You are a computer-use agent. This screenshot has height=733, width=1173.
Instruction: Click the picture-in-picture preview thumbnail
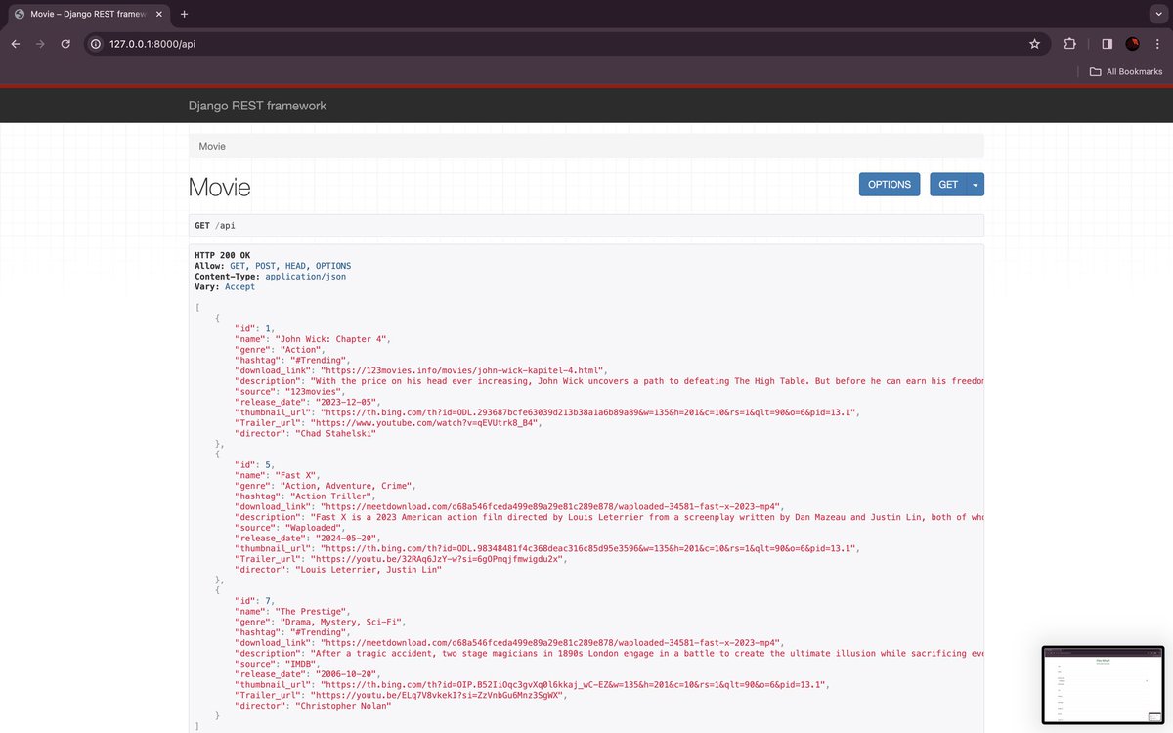coord(1103,685)
